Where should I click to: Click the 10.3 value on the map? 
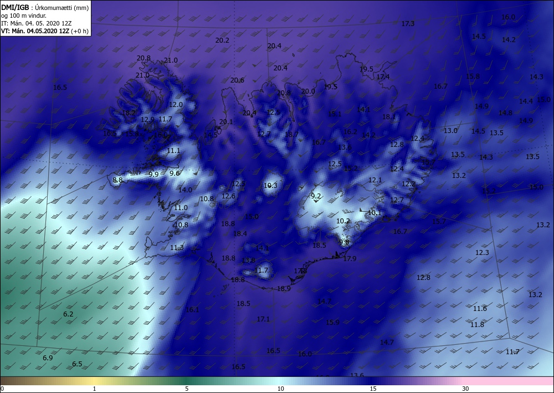[271, 186]
